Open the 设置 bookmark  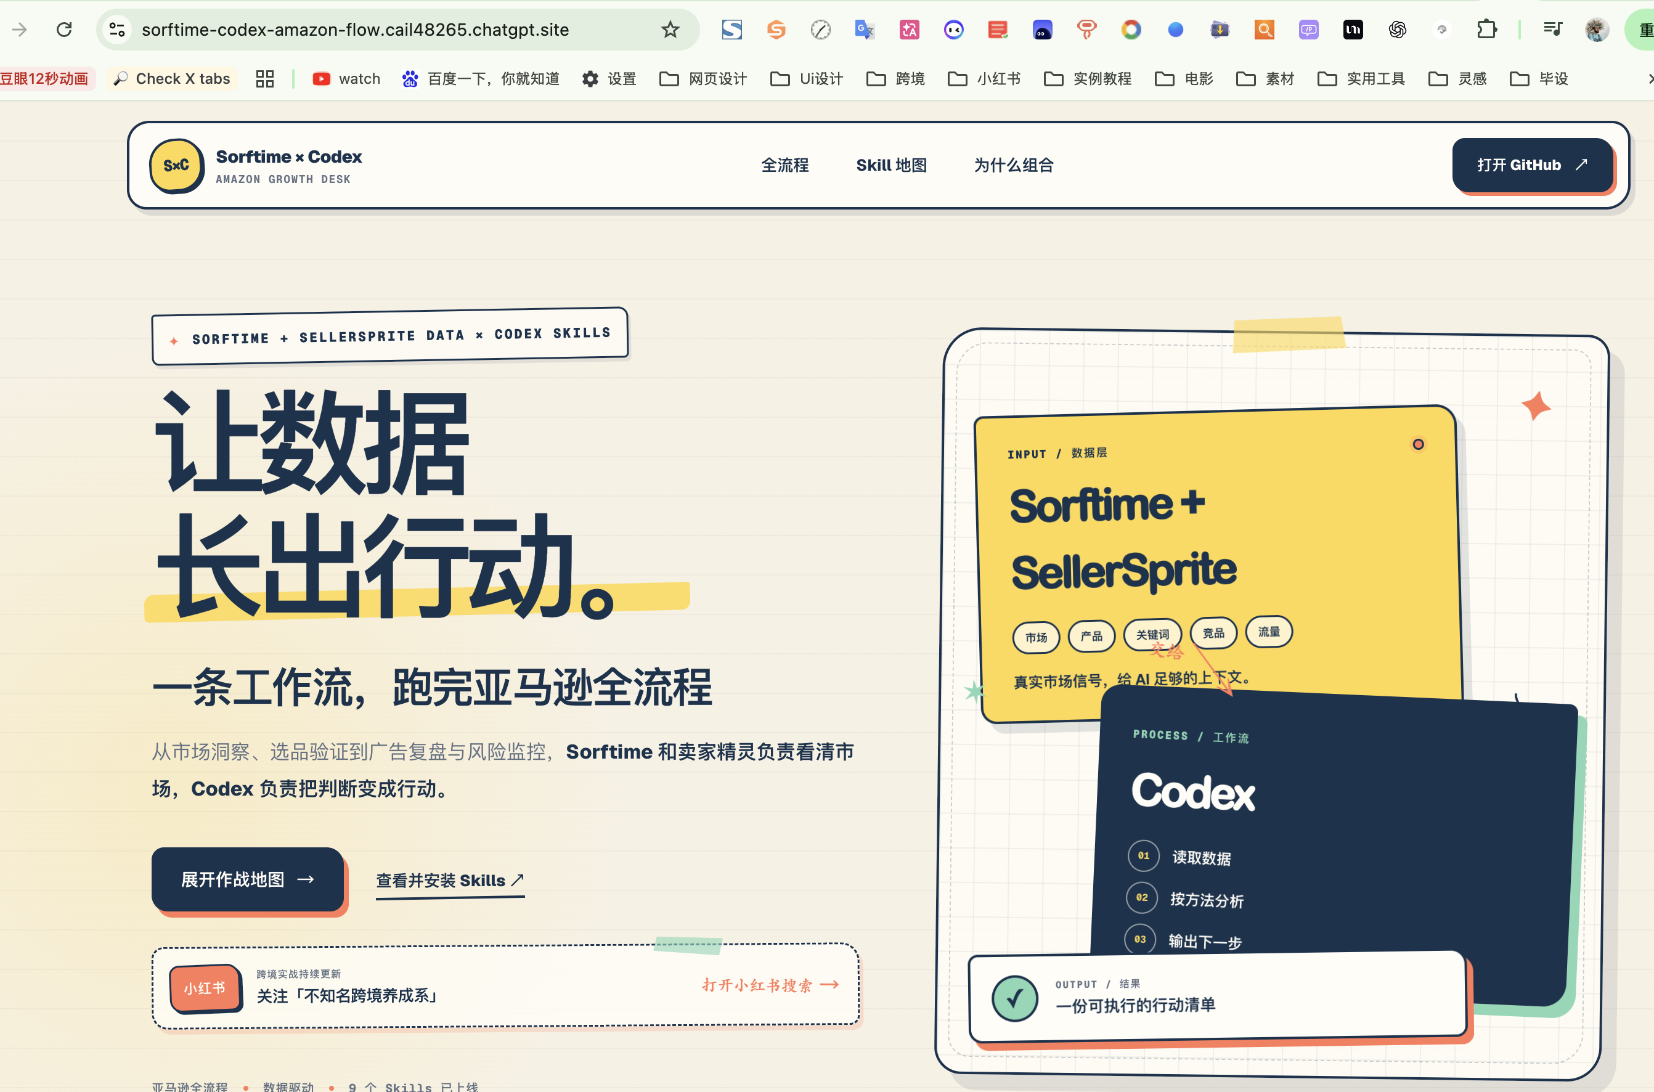pyautogui.click(x=609, y=79)
